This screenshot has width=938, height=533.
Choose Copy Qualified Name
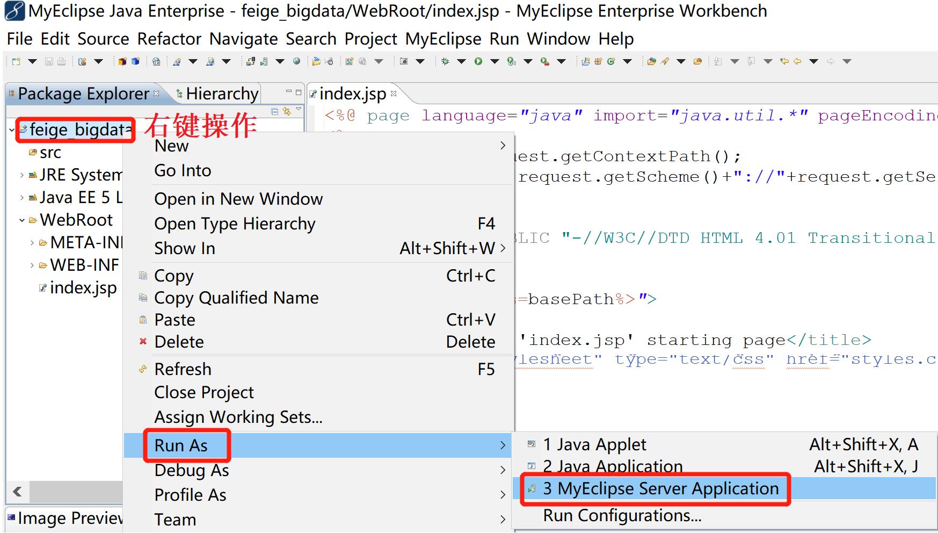[x=319, y=298]
